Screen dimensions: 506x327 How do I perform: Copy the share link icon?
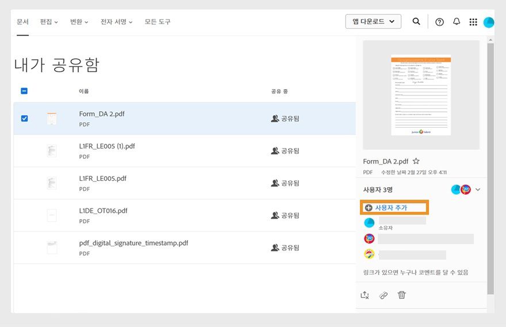tap(384, 295)
